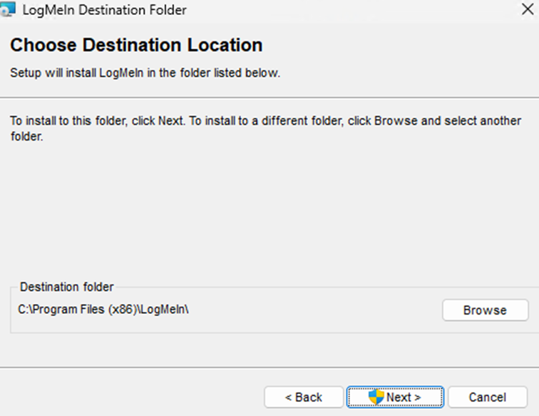The height and width of the screenshot is (416, 539).
Task: Open the Browse folder dialog
Action: pyautogui.click(x=485, y=310)
